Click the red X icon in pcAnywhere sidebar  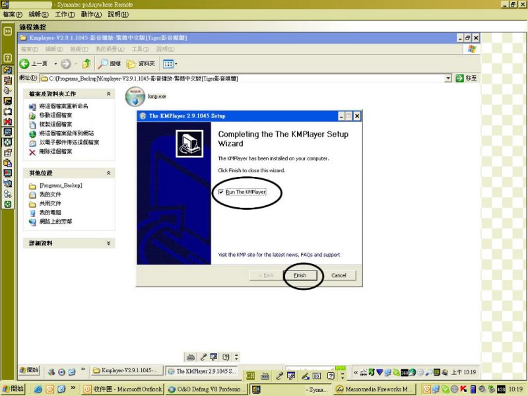tap(7, 121)
